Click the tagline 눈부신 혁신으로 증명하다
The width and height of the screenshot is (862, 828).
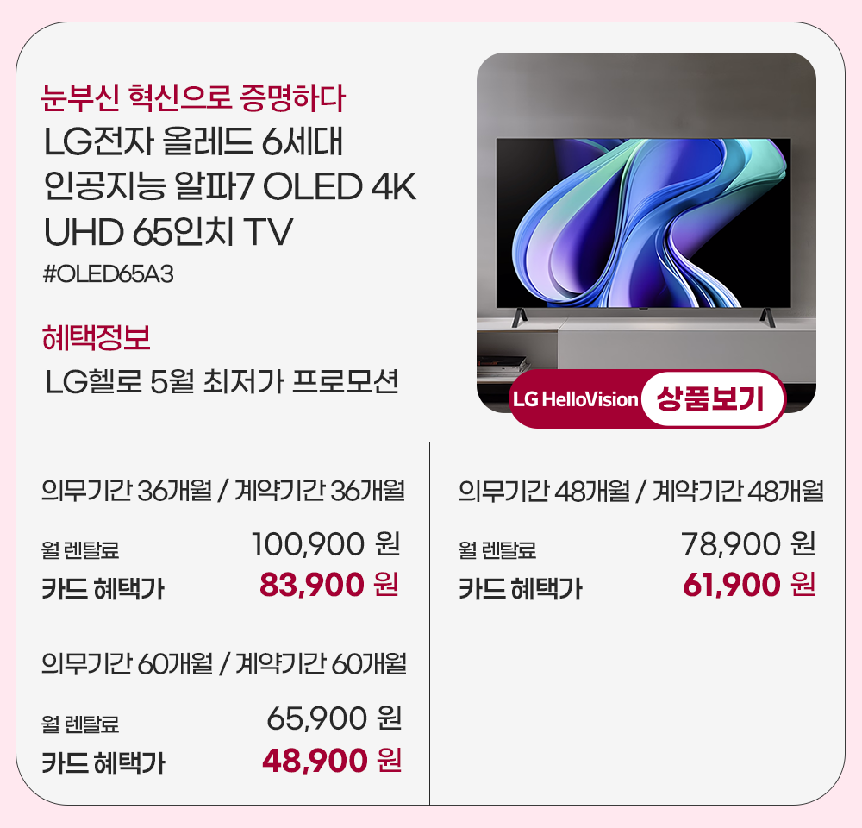[x=193, y=98]
